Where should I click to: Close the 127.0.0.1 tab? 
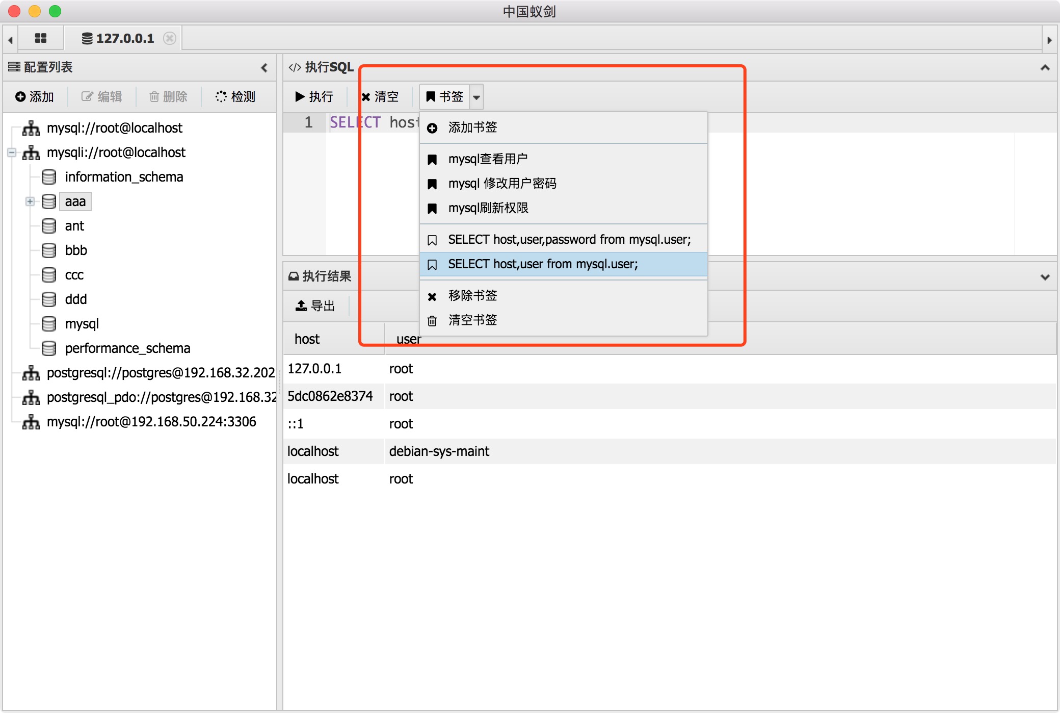tap(170, 38)
